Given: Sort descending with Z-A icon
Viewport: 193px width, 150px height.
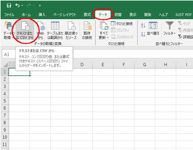Looking at the screenshot, I should point(143,34).
